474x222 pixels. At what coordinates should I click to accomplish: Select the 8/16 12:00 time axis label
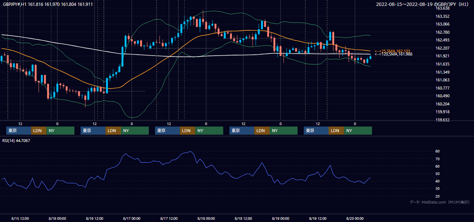point(94,218)
